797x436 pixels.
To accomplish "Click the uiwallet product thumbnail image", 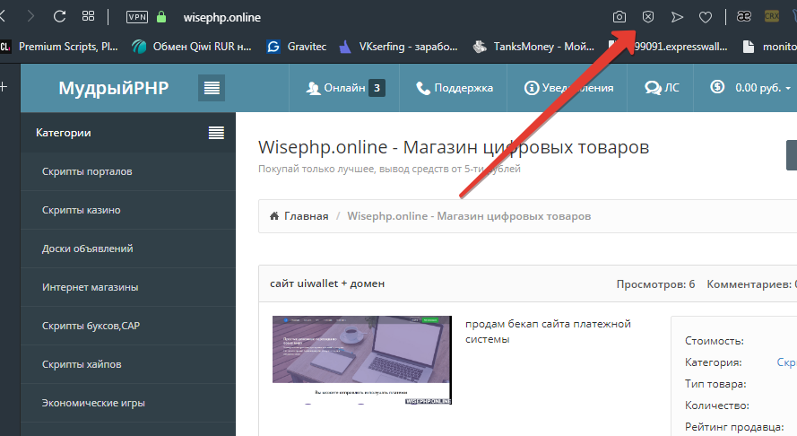I will (x=362, y=361).
